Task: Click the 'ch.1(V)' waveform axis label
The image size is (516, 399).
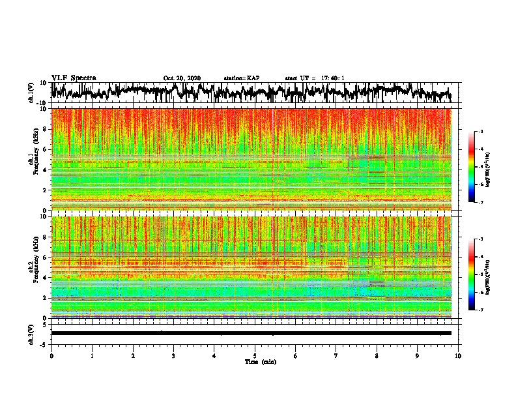Action: coord(31,93)
